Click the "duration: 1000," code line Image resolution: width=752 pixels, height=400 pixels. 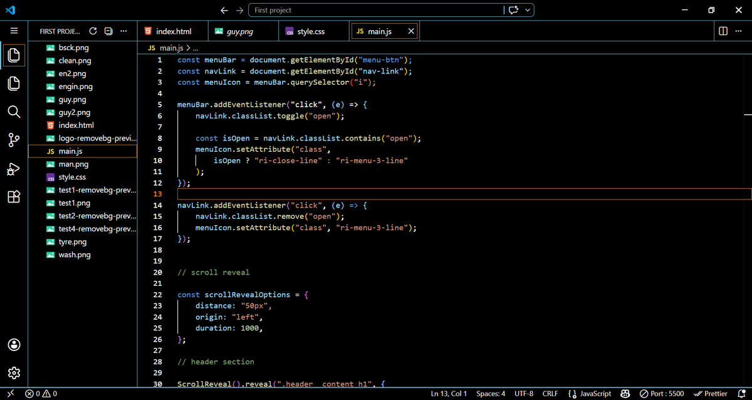pos(229,328)
